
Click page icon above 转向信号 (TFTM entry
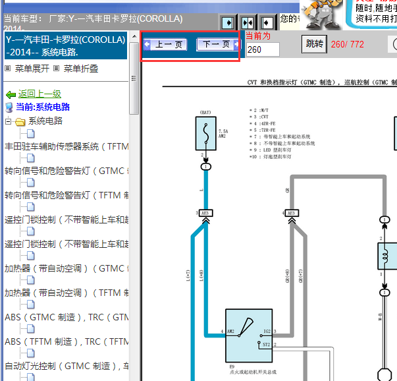coord(31,183)
